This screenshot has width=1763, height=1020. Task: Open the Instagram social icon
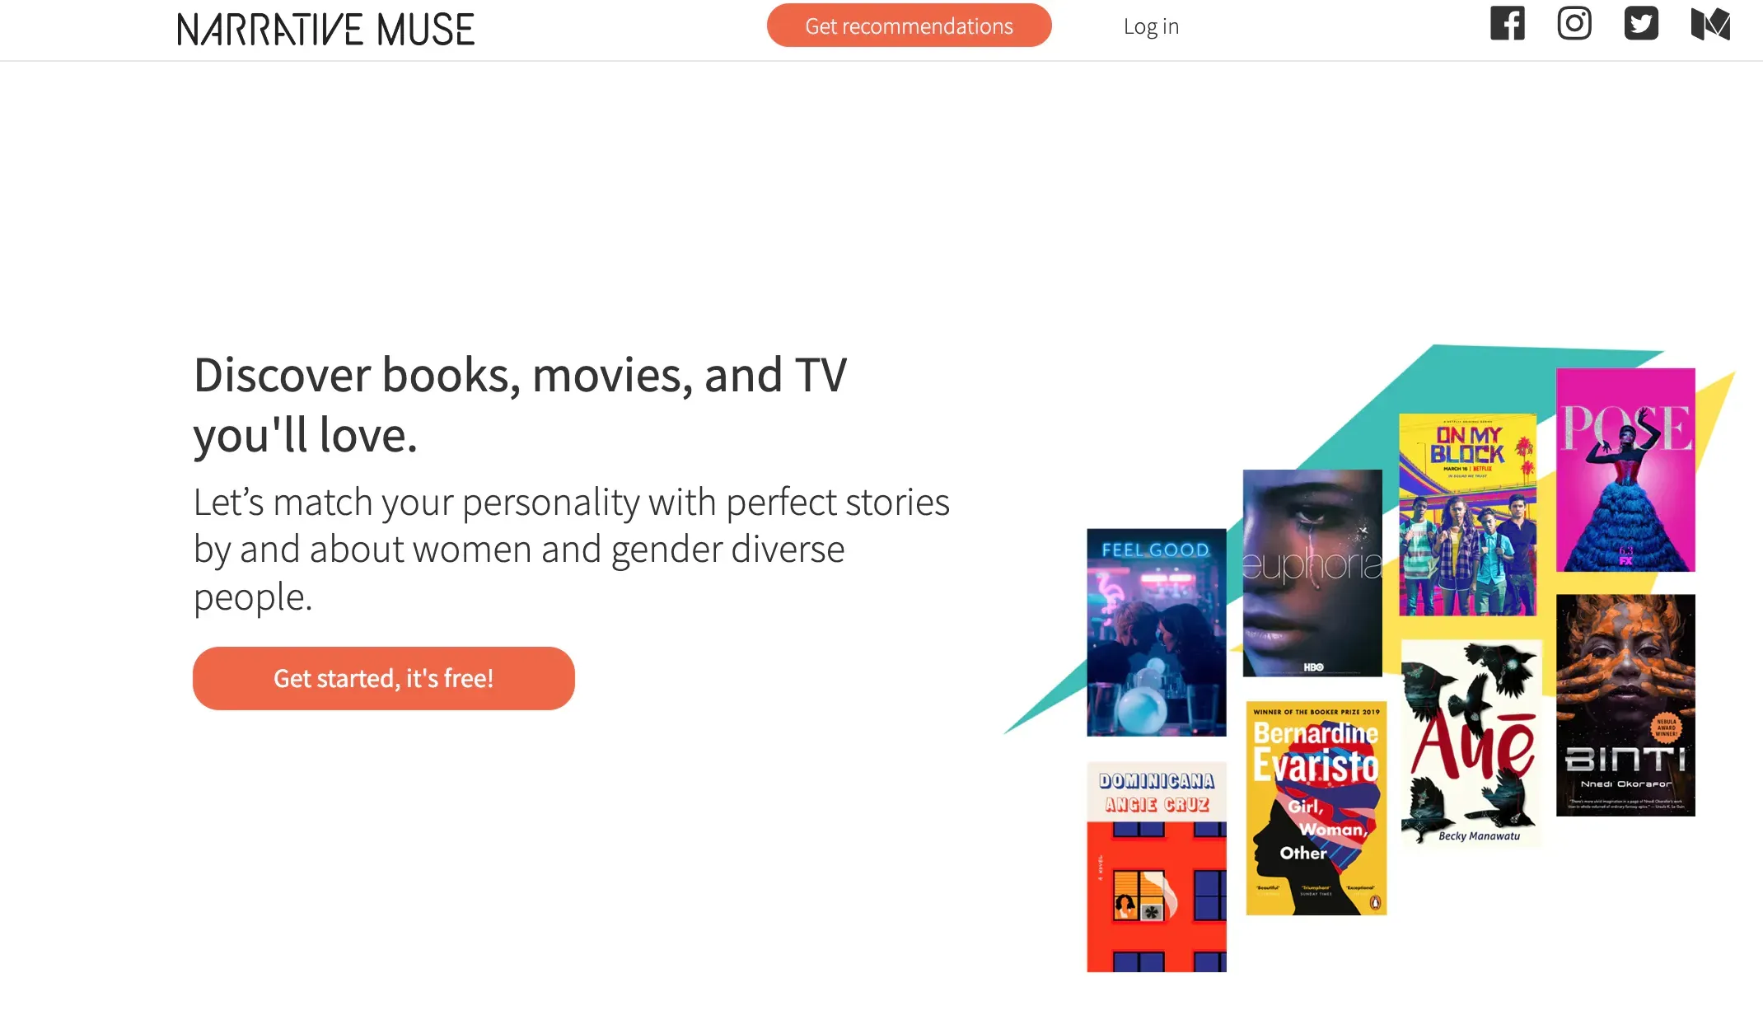pyautogui.click(x=1574, y=23)
